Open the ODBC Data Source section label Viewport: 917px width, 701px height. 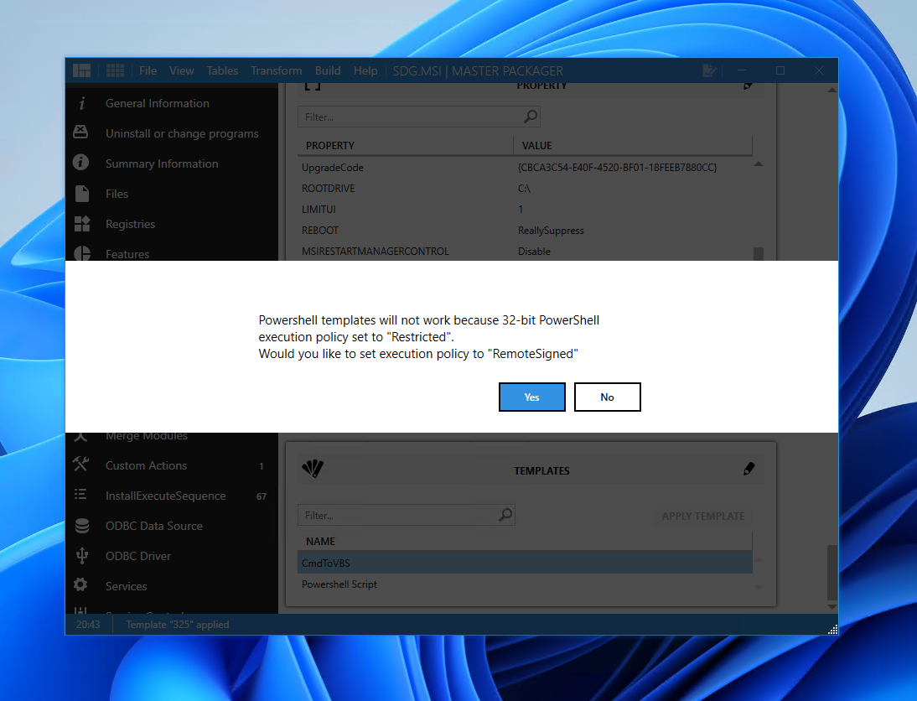(153, 526)
